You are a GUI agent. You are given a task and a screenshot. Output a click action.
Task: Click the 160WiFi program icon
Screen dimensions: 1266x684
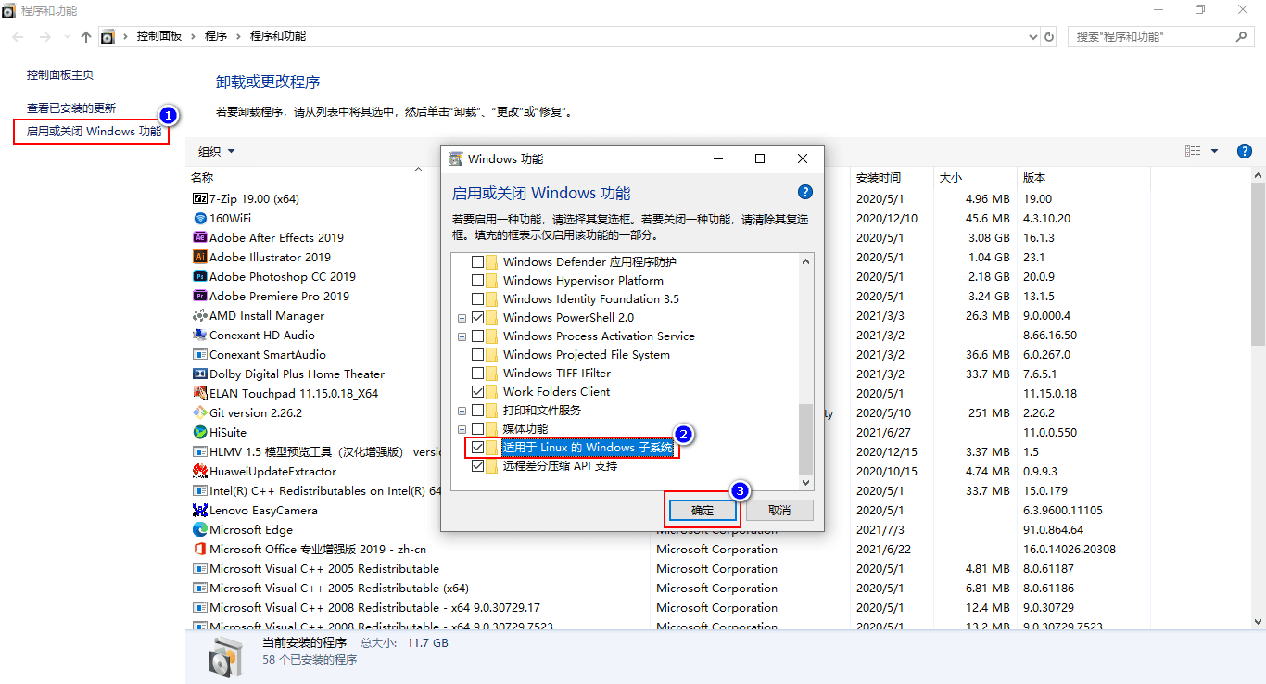click(x=199, y=218)
